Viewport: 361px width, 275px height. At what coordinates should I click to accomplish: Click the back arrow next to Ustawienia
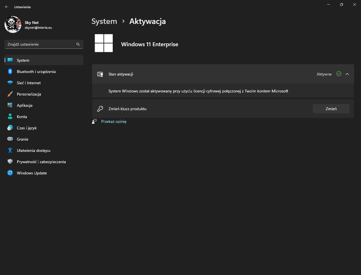7,7
